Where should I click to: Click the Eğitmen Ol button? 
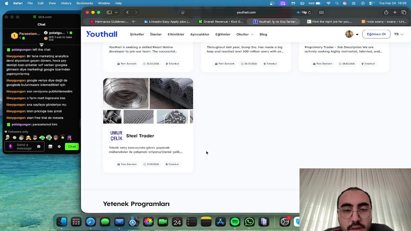click(x=376, y=34)
